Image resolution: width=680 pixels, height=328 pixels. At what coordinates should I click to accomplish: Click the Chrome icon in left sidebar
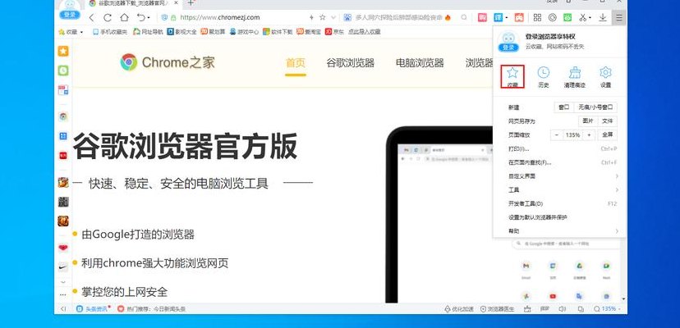[63, 116]
